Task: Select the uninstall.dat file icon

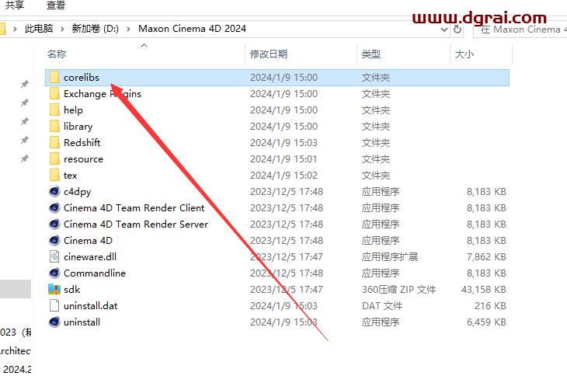Action: pyautogui.click(x=54, y=306)
